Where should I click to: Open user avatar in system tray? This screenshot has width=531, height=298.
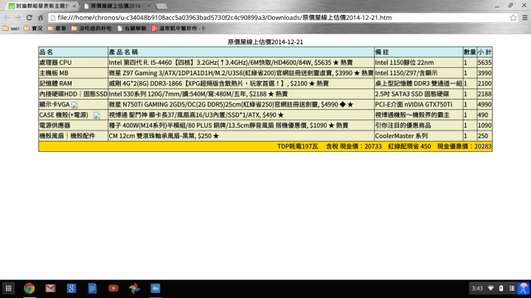click(524, 288)
